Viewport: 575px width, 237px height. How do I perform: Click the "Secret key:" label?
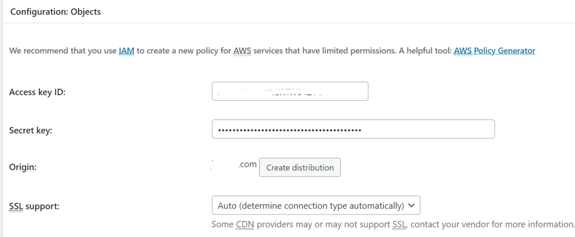[30, 130]
